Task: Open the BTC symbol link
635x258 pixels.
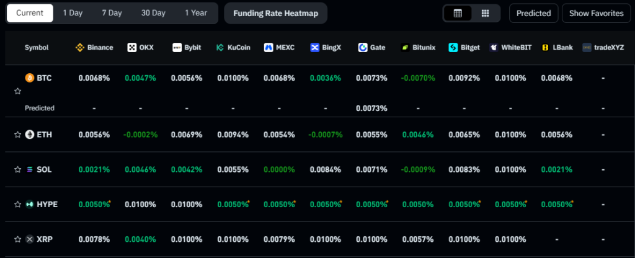Action: tap(44, 78)
